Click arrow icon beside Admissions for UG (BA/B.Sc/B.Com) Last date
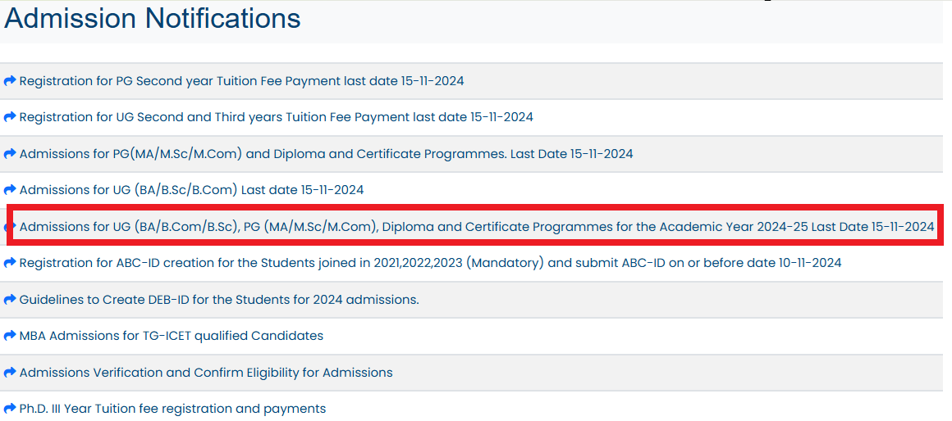Viewport: 952px width, 421px height. click(10, 190)
